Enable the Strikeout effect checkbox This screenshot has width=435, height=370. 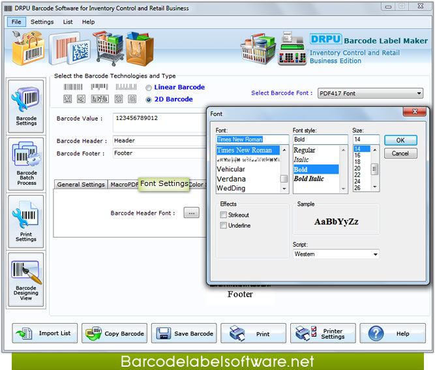tap(223, 215)
